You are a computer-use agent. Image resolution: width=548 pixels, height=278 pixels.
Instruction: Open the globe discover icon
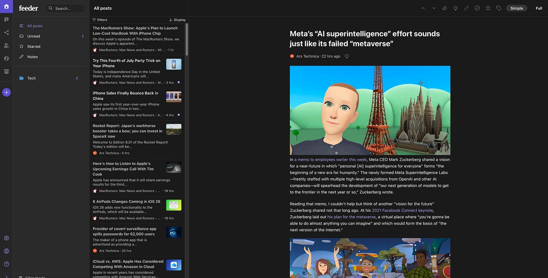pos(6,58)
